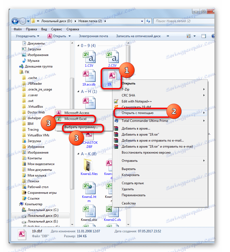
Task: Click the Избранное star folder icon
Action: [x=24, y=146]
